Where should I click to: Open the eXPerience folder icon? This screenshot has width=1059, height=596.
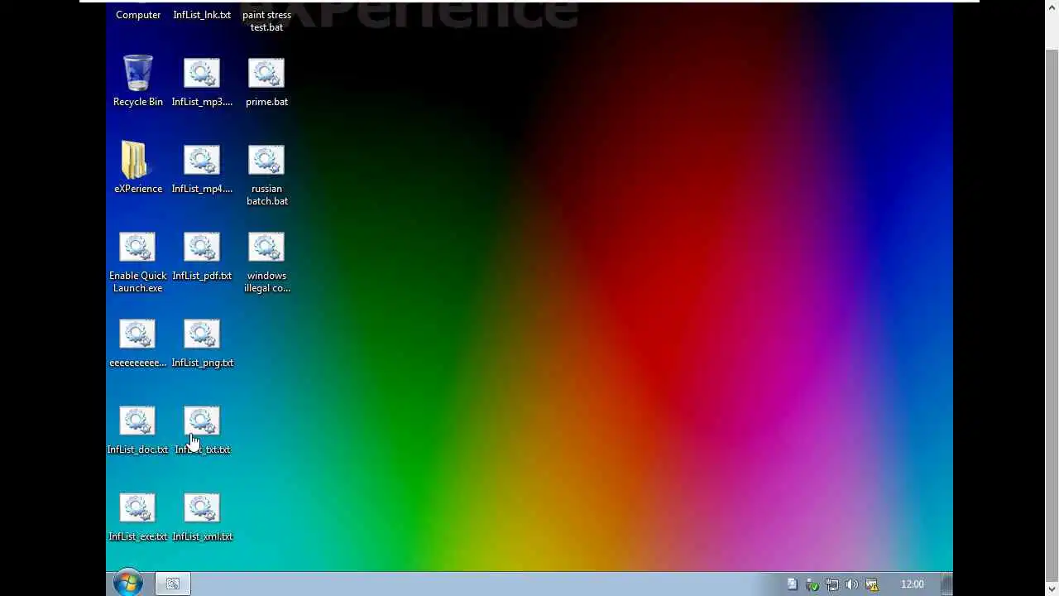(x=138, y=168)
